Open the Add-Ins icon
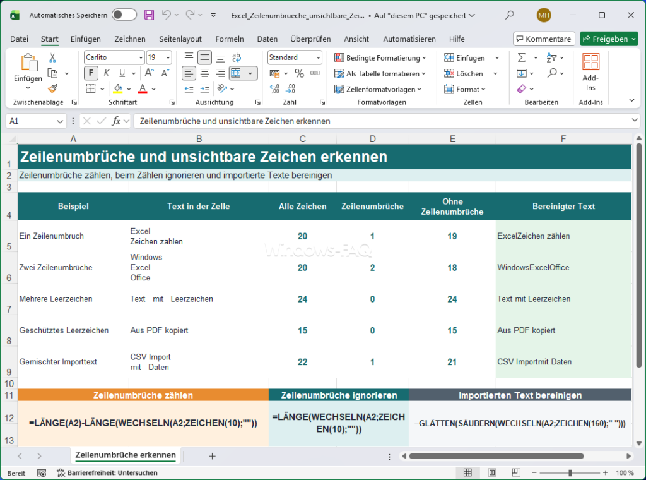This screenshot has height=480, width=646. [590, 62]
